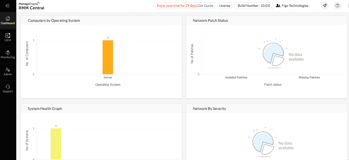This screenshot has height=160, width=349.
Task: Click the Get Quote link
Action: pos(206,6)
